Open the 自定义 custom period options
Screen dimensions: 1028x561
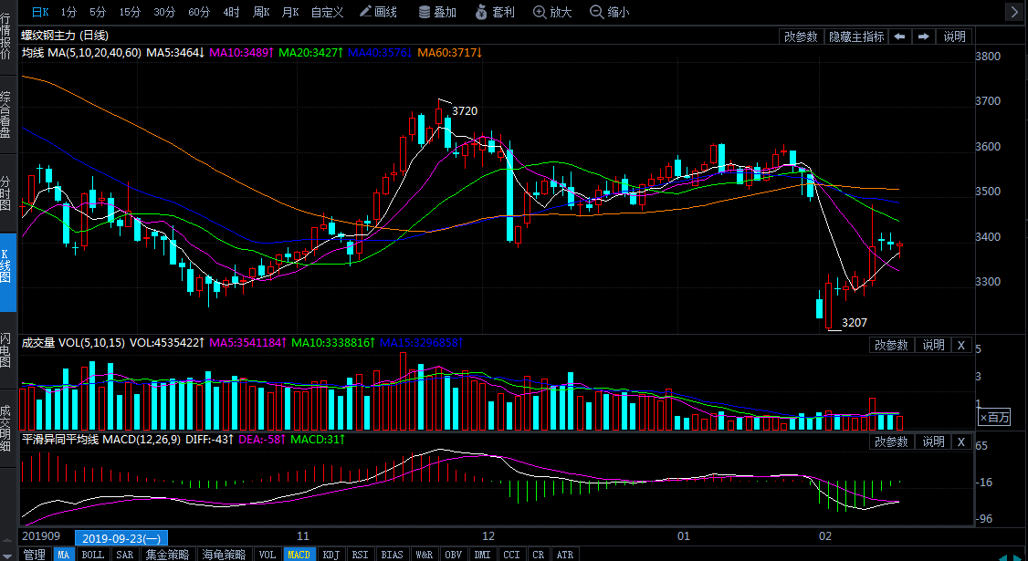point(327,12)
